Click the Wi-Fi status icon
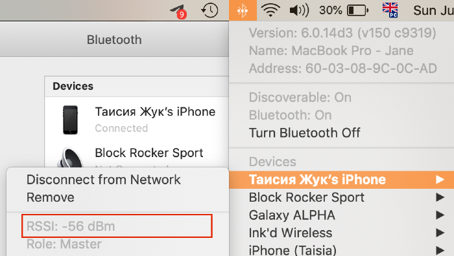 pos(270,10)
